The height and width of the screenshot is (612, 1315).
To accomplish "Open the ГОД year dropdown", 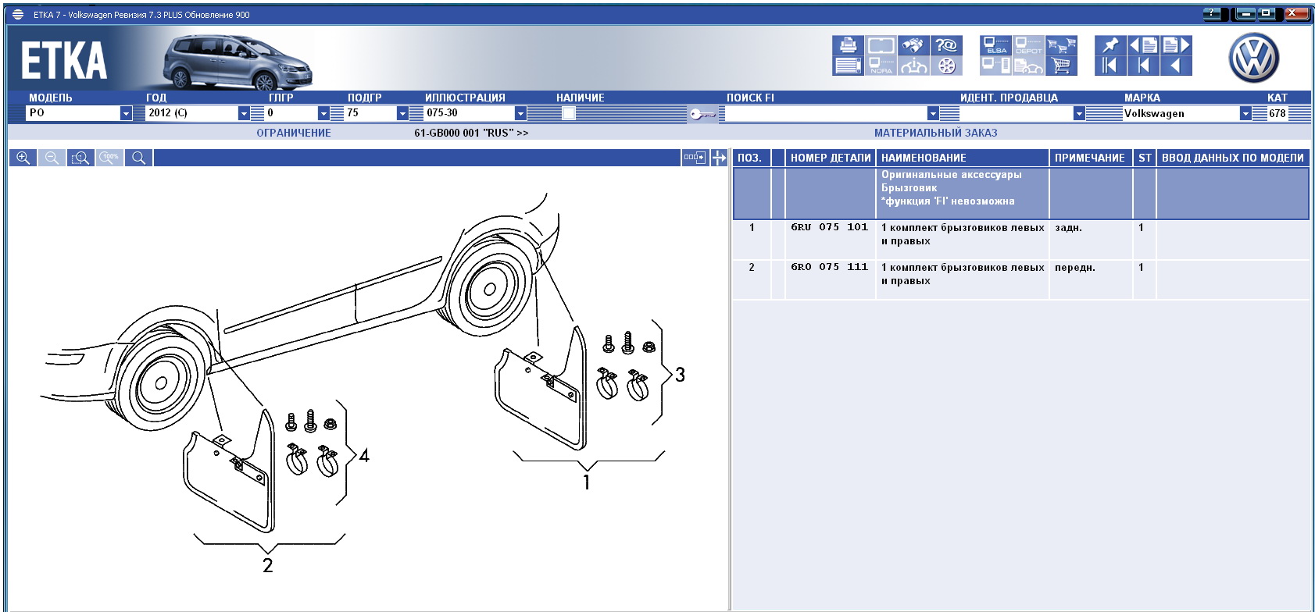I will point(244,113).
